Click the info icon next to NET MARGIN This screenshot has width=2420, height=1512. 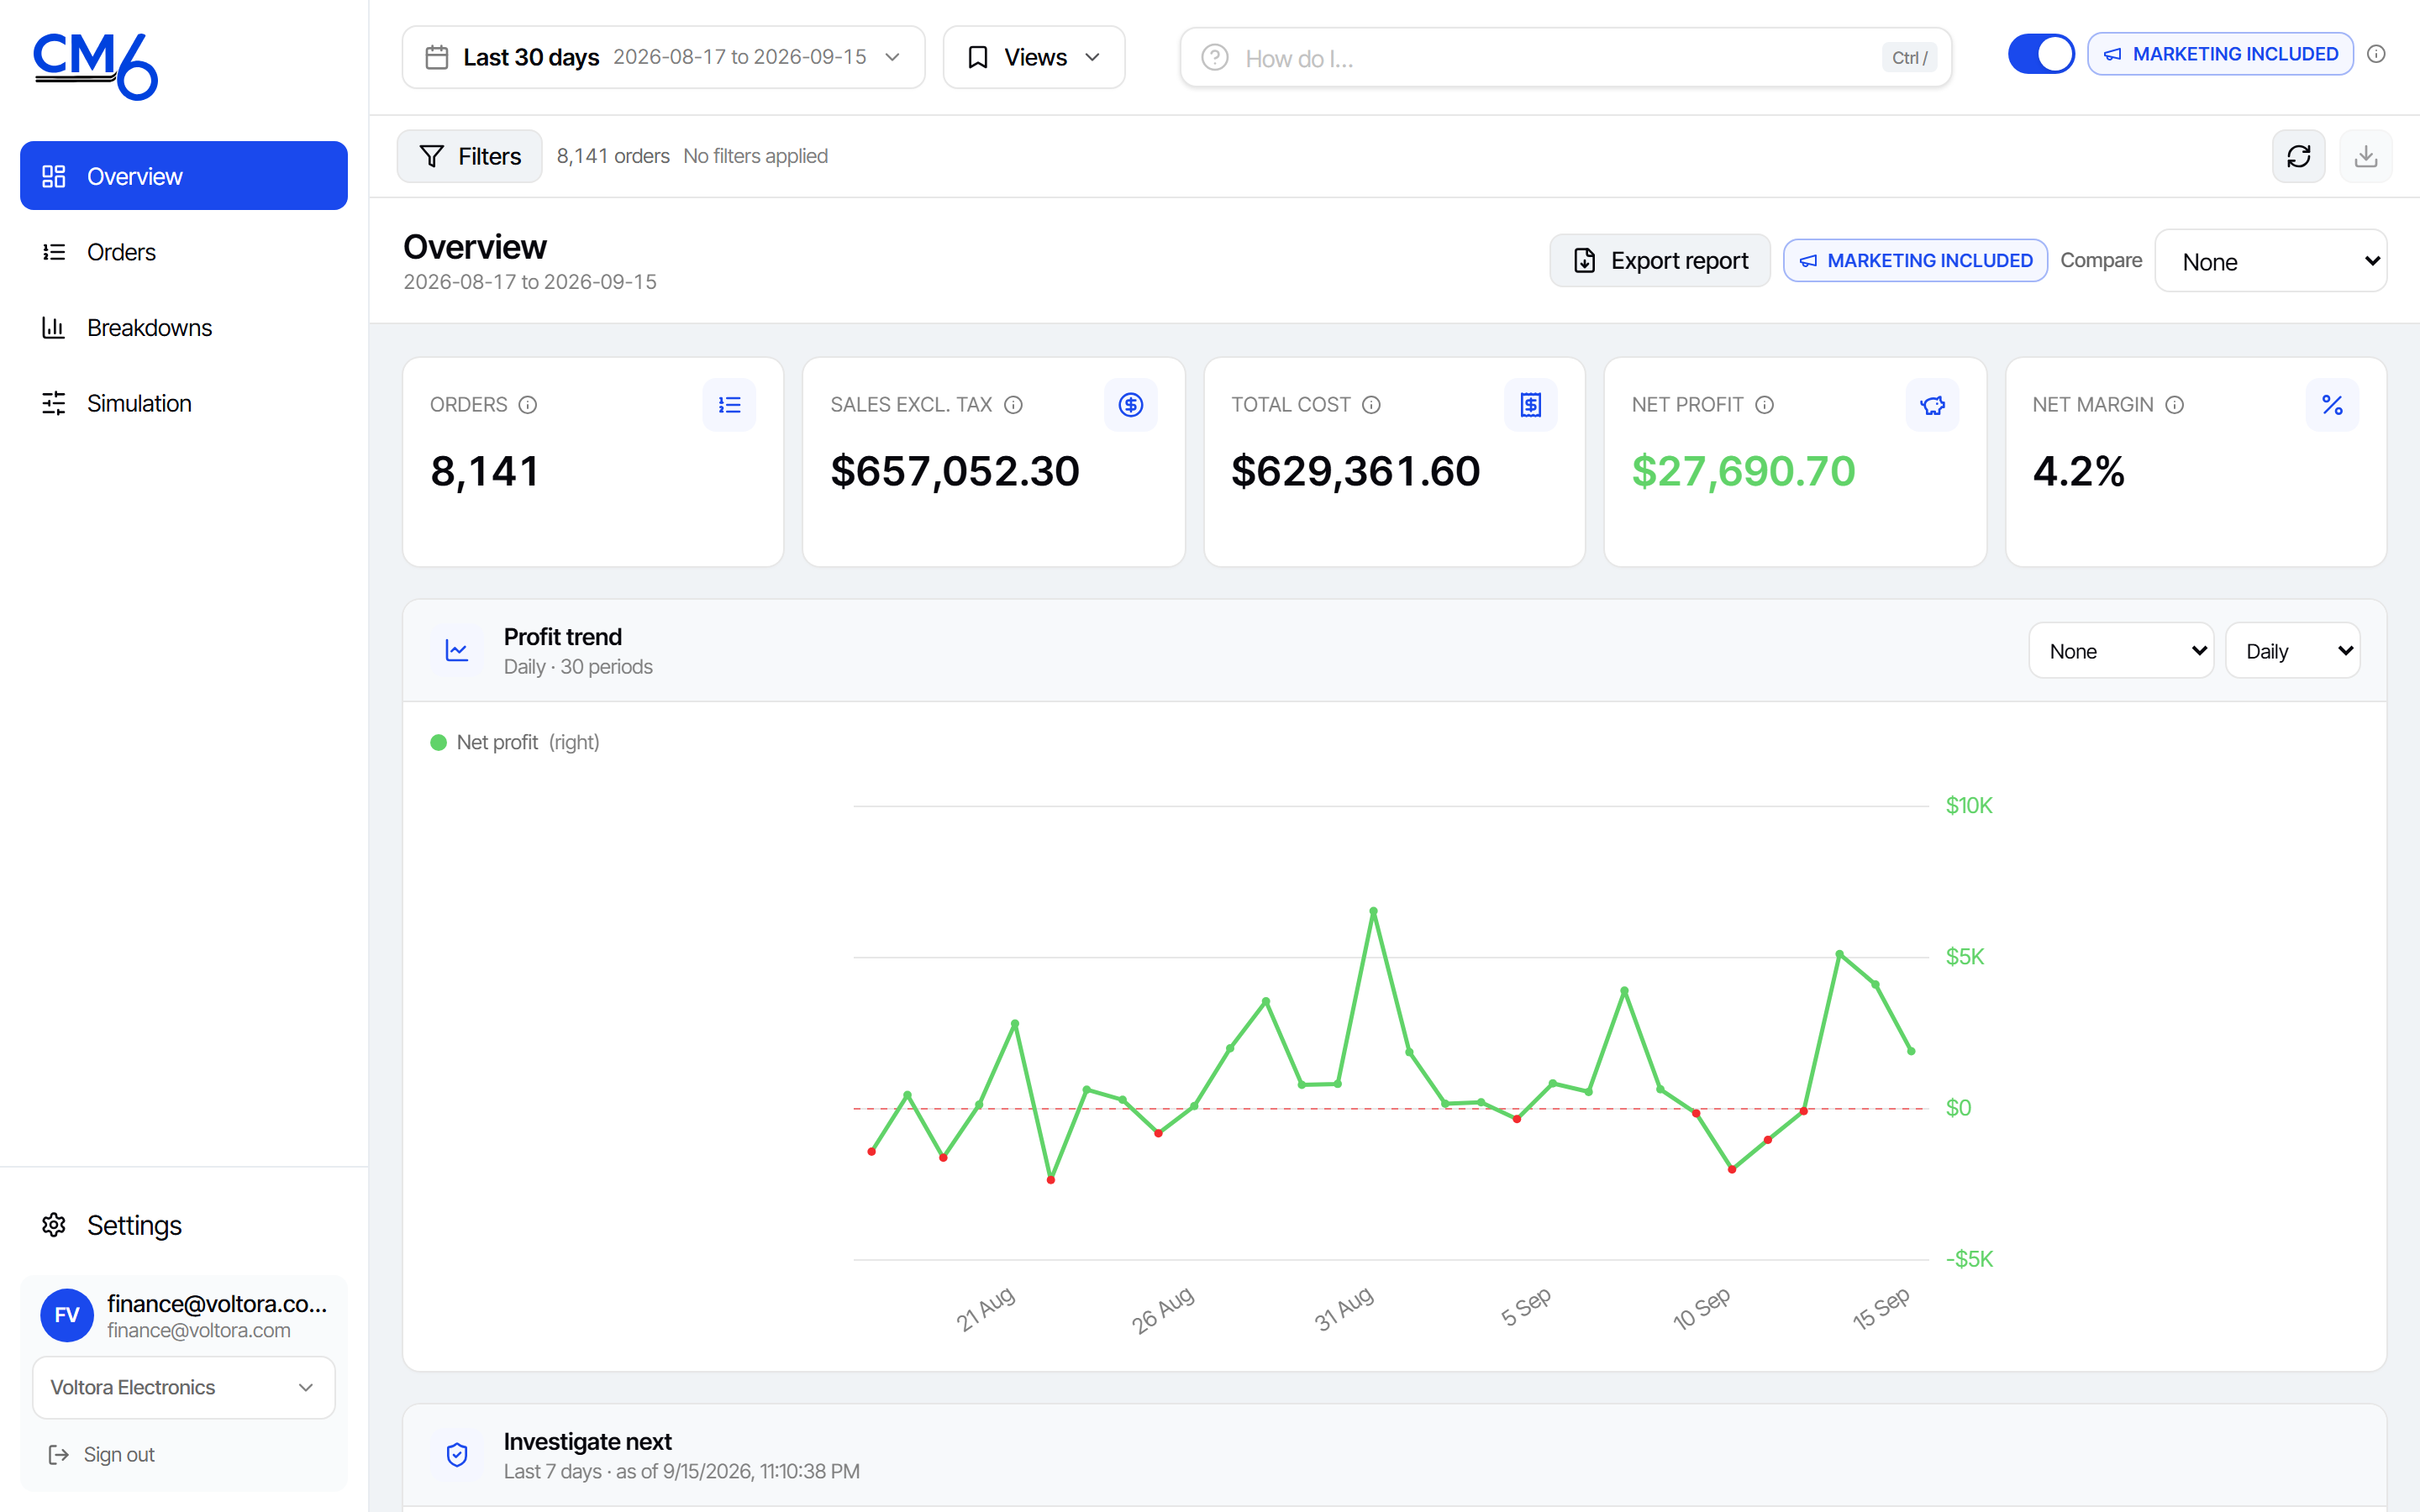tap(2174, 405)
